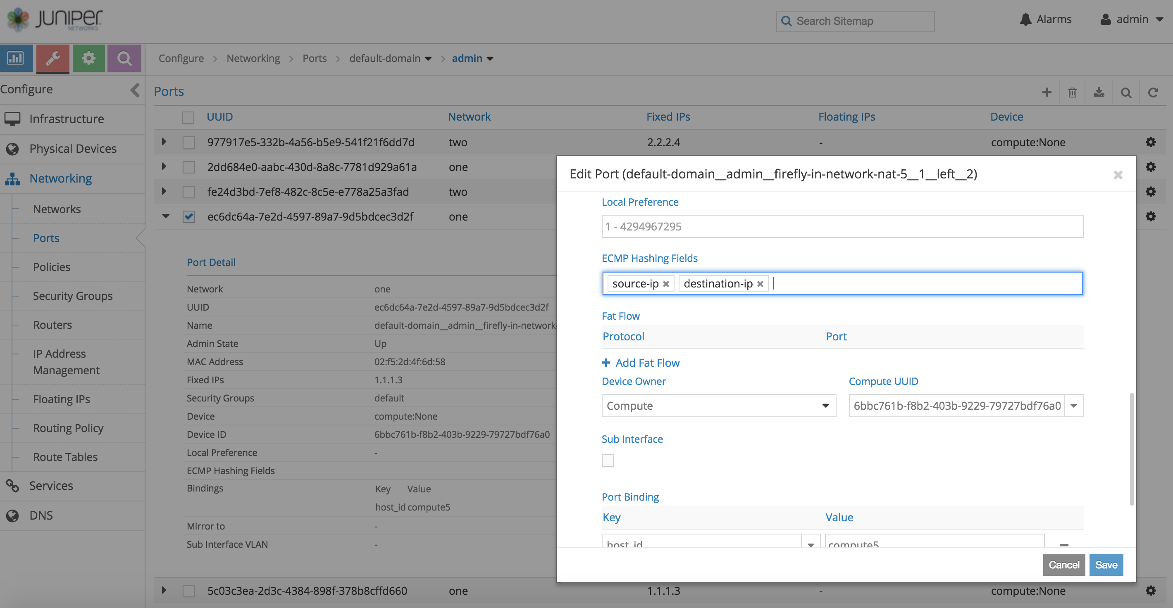Toggle the select-all checkbox in UUID header
Screen dimensions: 1173x608
tap(188, 117)
